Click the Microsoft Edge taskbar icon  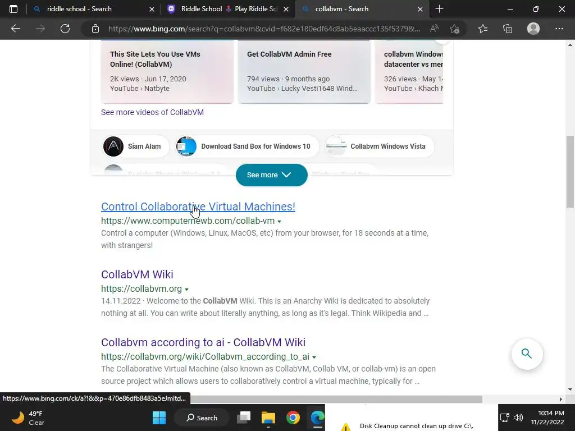tap(317, 418)
